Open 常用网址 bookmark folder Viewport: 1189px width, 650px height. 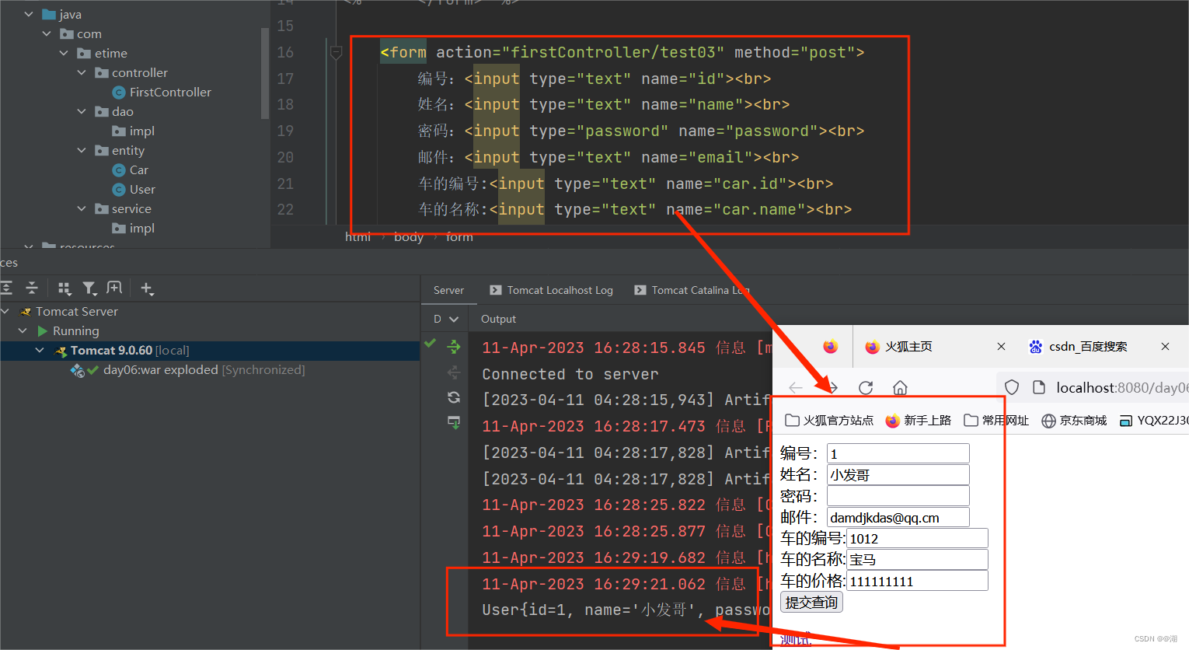pos(996,421)
